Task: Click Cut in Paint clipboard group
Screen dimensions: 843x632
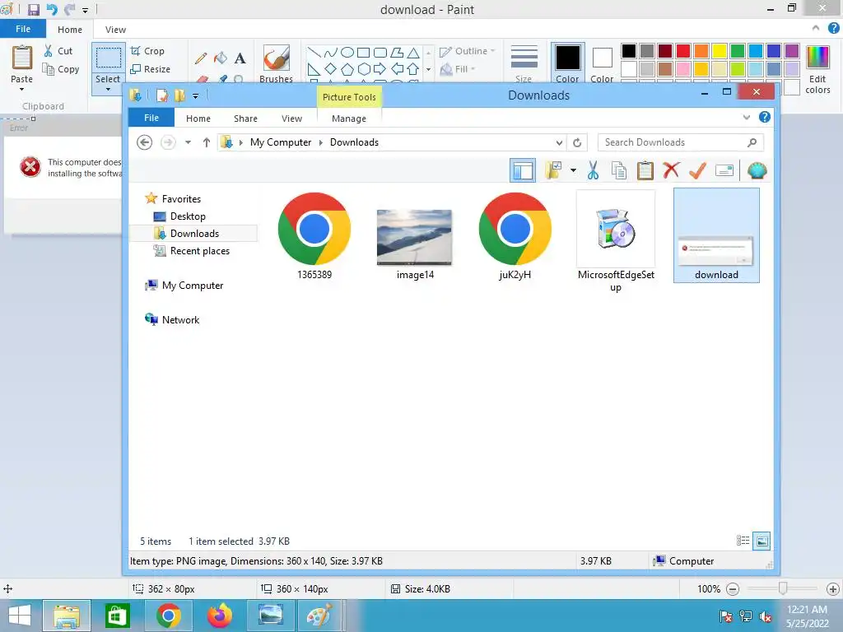Action: [x=58, y=51]
